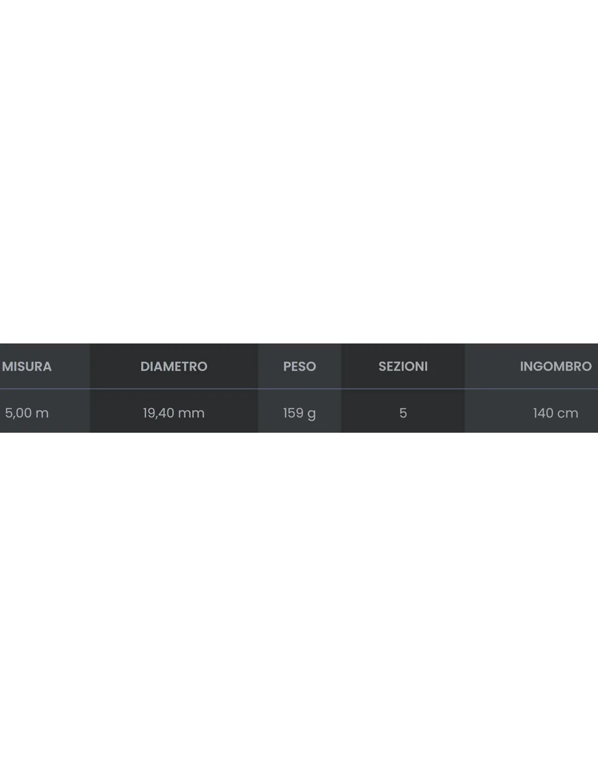Image resolution: width=598 pixels, height=774 pixels.
Task: Select the 159 g weight cell
Action: [x=300, y=413]
